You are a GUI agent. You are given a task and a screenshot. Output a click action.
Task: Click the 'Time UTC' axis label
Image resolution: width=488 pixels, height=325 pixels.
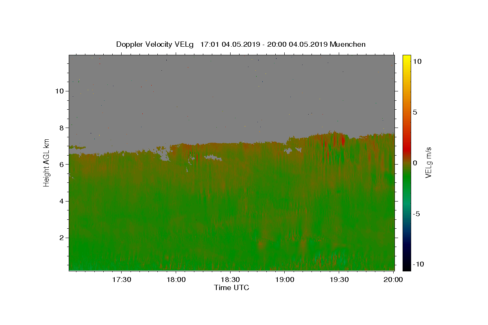tap(231, 288)
